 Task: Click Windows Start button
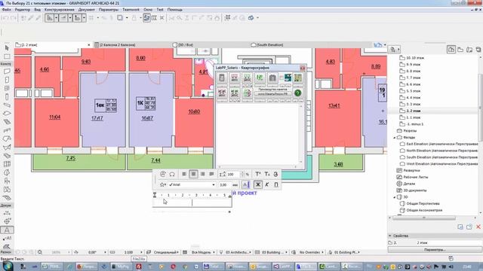[8, 266]
